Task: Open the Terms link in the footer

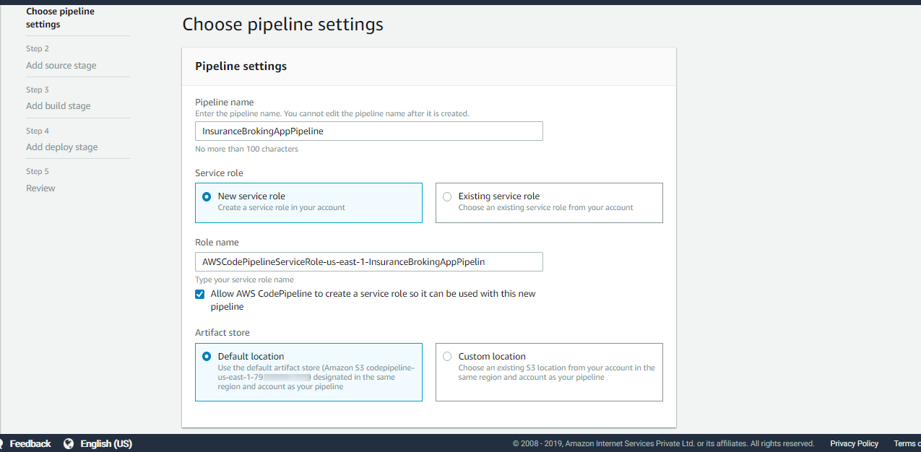Action: coord(907,443)
